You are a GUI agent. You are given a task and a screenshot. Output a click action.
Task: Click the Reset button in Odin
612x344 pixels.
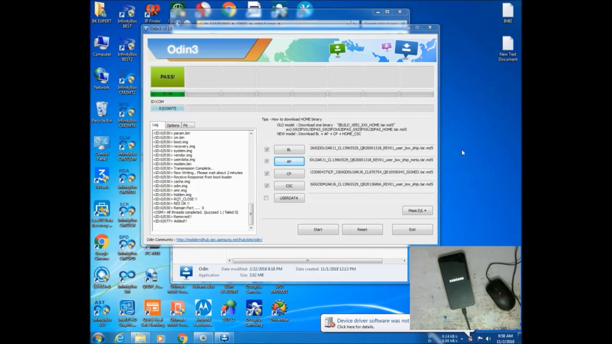(x=362, y=229)
